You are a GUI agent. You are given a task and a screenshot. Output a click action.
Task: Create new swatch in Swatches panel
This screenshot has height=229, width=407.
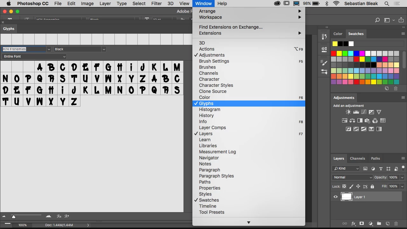tap(387, 88)
